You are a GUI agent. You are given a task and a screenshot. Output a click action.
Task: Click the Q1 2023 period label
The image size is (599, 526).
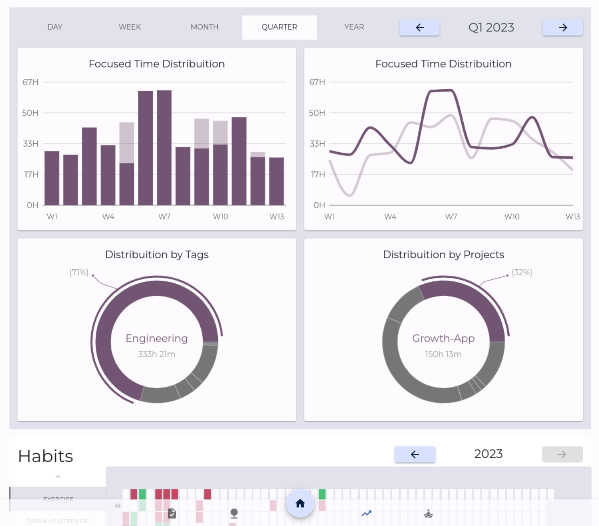coord(491,27)
